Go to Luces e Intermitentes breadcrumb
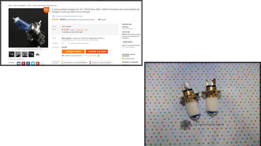This screenshot has height=146, width=261. pos(39,5)
